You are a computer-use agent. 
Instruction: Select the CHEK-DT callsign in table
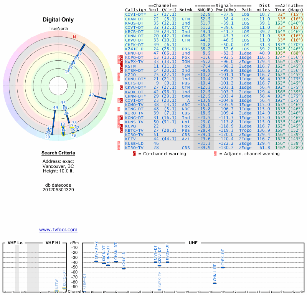(x=134, y=45)
